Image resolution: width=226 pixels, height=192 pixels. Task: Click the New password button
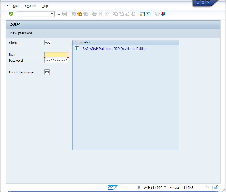pyautogui.click(x=21, y=33)
